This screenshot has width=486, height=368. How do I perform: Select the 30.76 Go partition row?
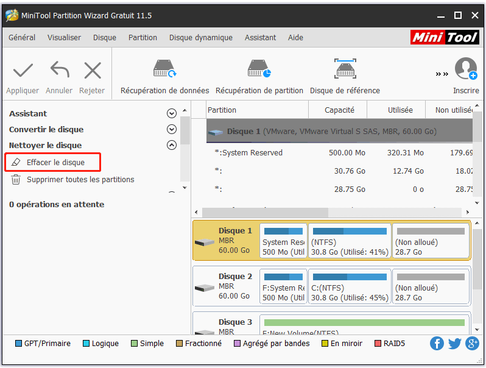coord(339,171)
